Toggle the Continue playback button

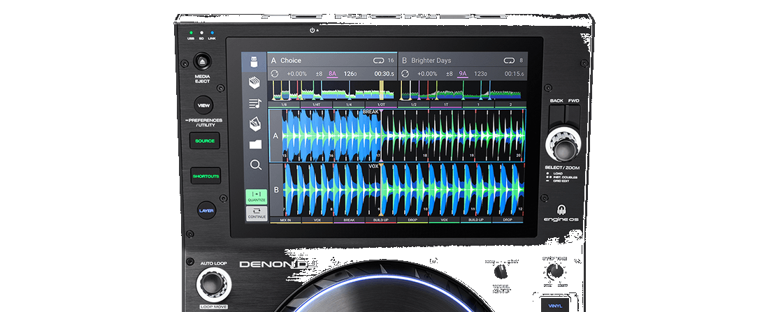[x=257, y=213]
